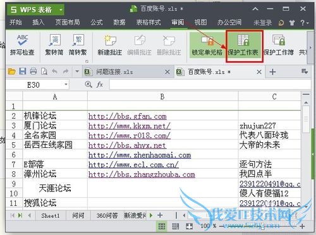Select column B header
Viewport: 316px width, 235px height.
[162, 97]
